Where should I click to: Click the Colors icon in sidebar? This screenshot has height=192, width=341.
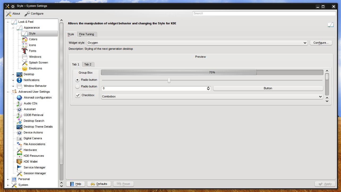click(25, 39)
